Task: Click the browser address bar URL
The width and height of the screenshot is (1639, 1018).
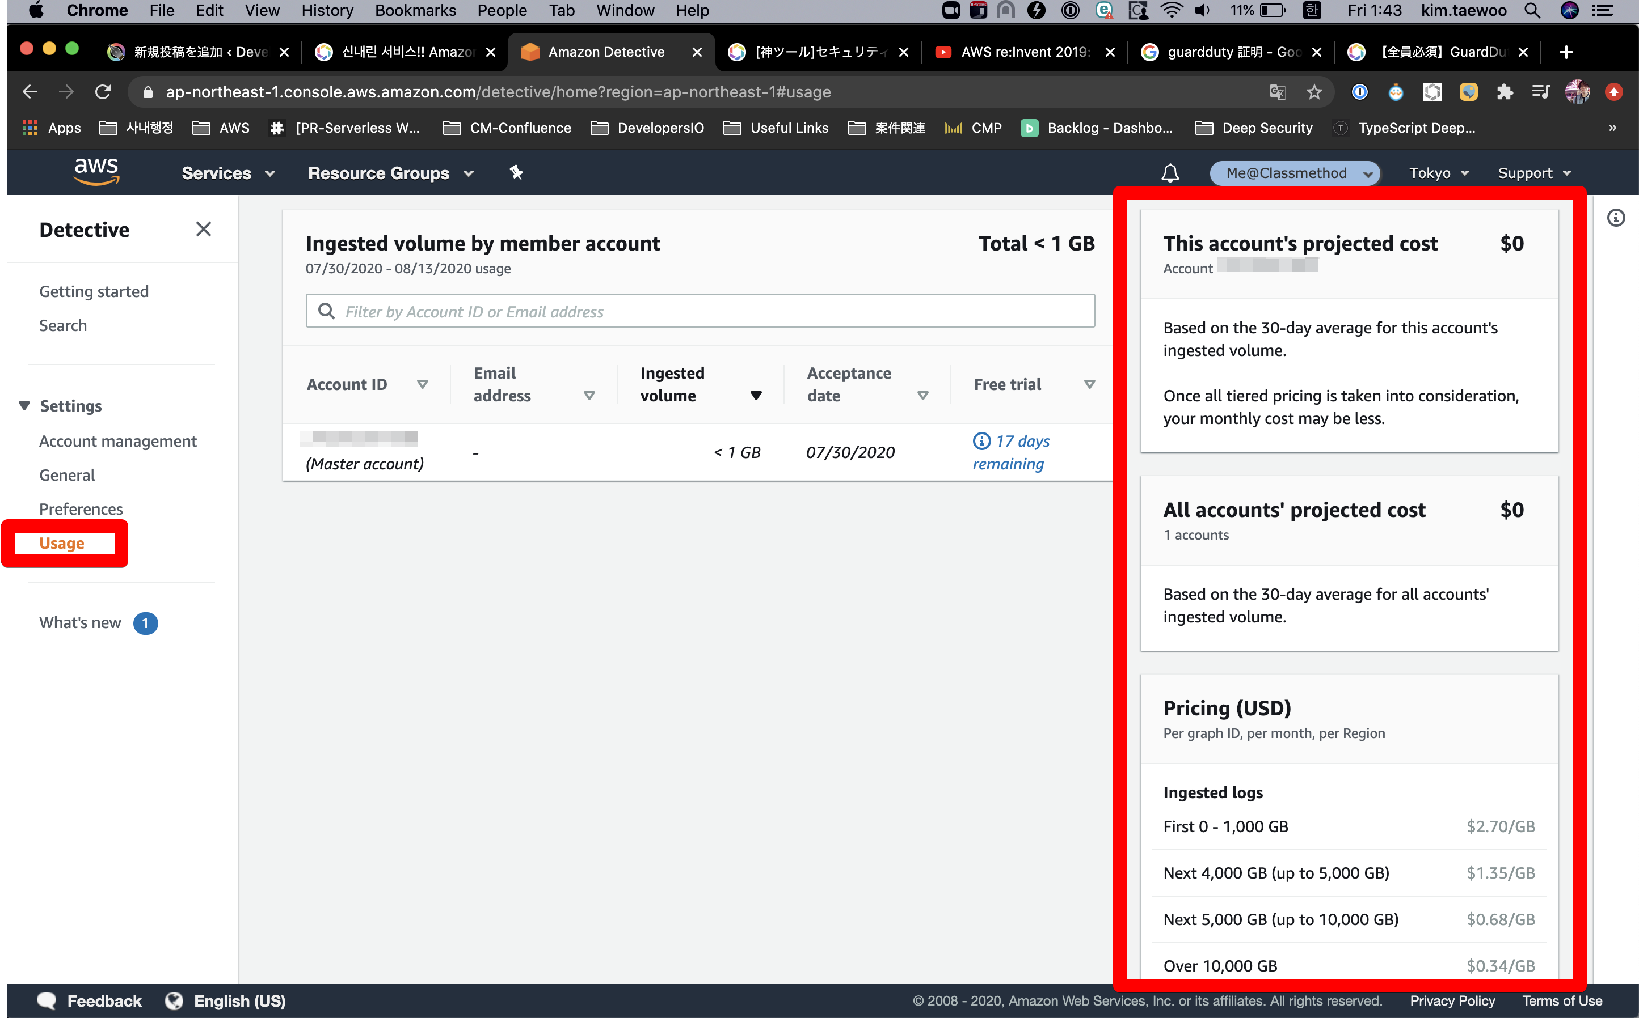Action: click(498, 92)
